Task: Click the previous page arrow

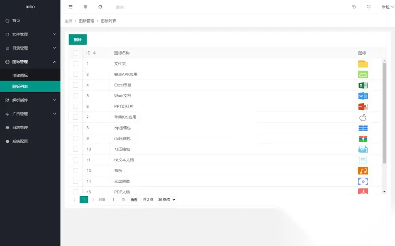Action: (x=75, y=200)
